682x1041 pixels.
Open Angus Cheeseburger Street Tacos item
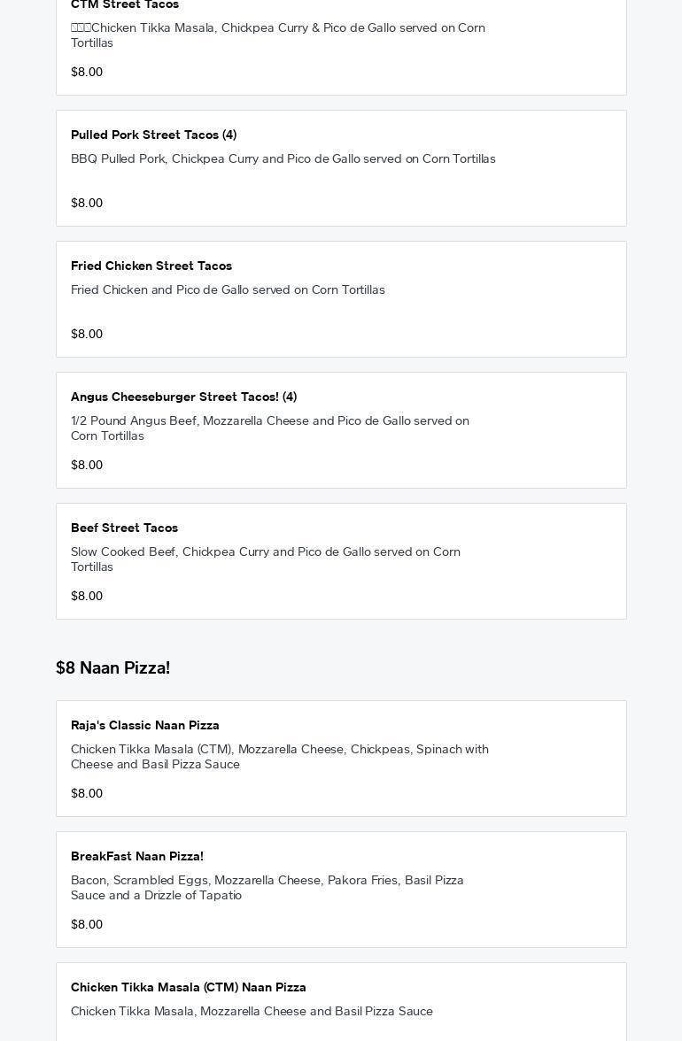pos(183,397)
